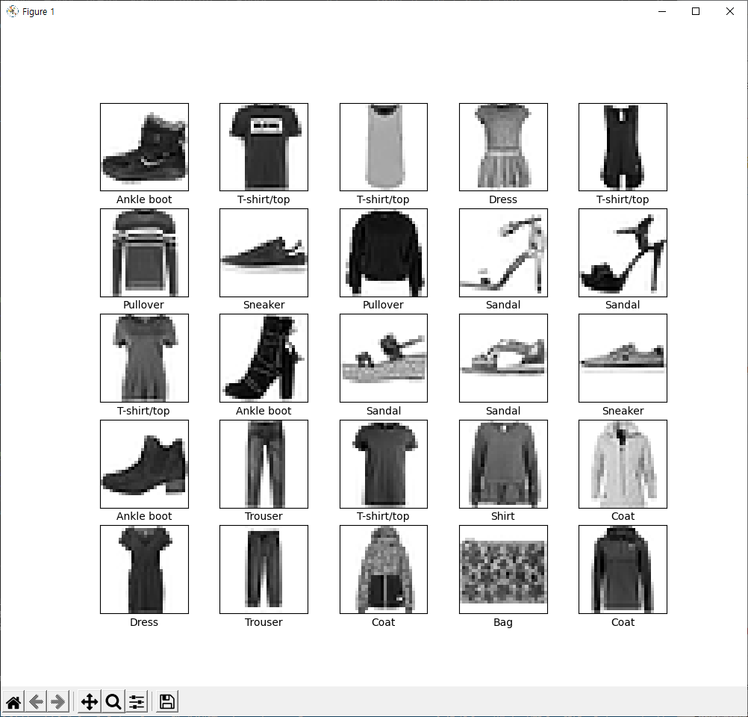This screenshot has height=717, width=748.
Task: Click the patterned hooded Coat image
Action: (384, 570)
